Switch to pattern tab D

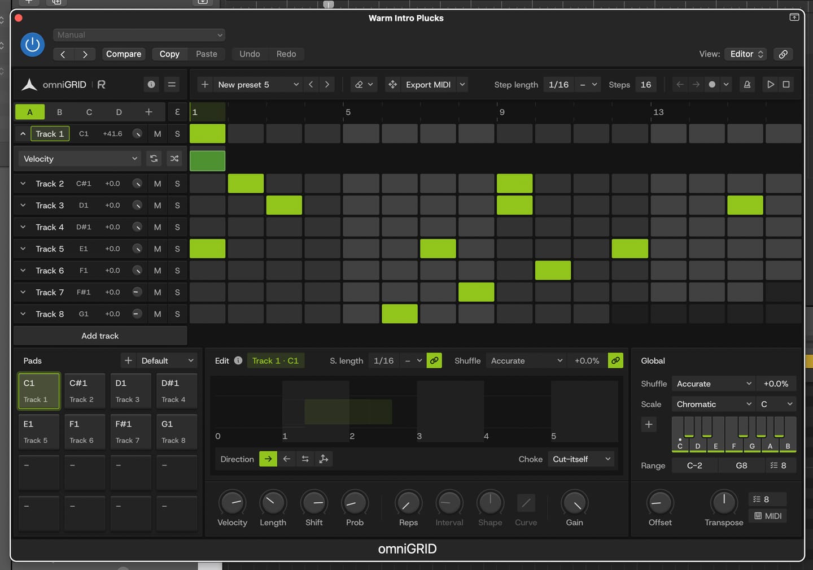tap(119, 112)
